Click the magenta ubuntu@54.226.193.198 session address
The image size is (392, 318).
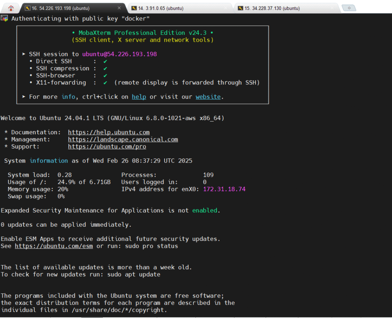point(119,54)
